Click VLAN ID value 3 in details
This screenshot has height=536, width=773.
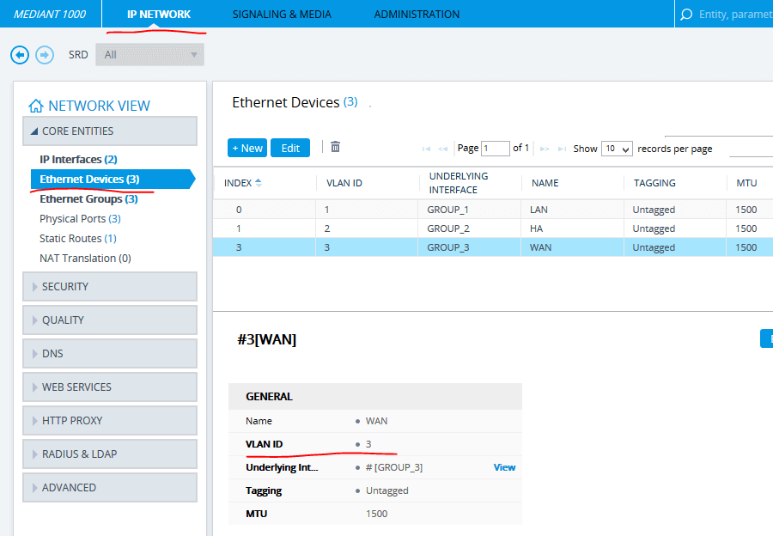tap(368, 444)
